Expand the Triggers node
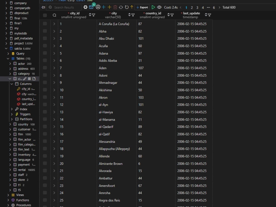 pyautogui.click(x=12, y=114)
